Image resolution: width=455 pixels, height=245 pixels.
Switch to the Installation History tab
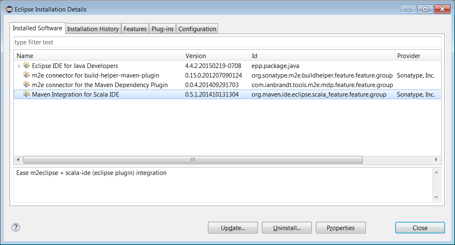[93, 29]
